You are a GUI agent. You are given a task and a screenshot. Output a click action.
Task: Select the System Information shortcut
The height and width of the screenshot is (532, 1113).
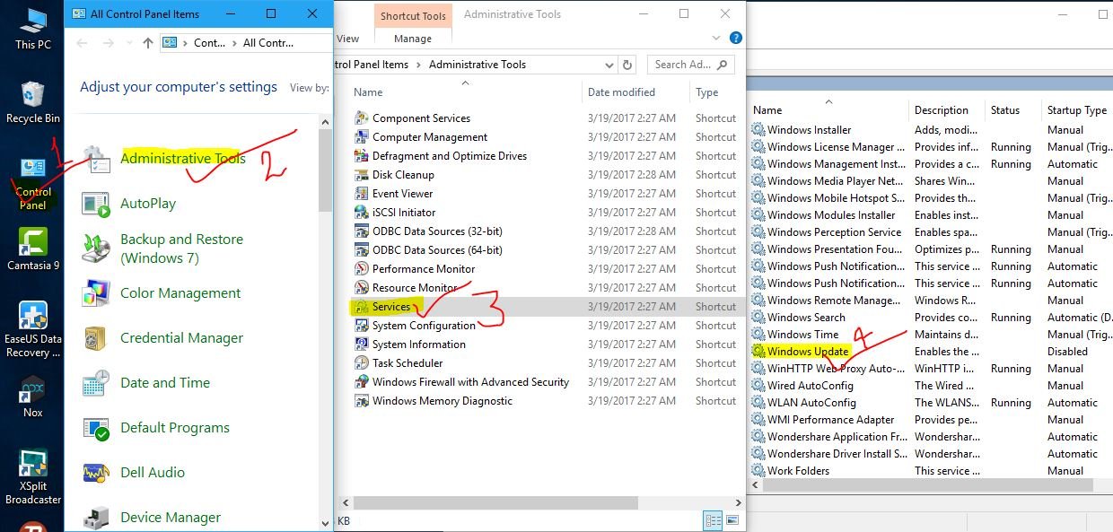[x=419, y=344]
